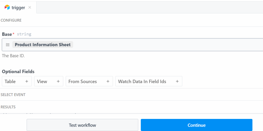Viewport: 263px width, 131px height.
Task: Click plus icon for Watch Data In Field Ids
Action: point(177,81)
